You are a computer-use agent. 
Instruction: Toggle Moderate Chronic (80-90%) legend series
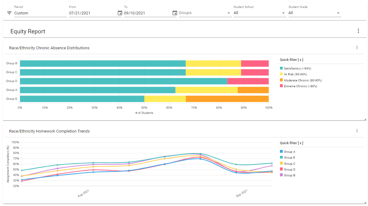tap(303, 80)
